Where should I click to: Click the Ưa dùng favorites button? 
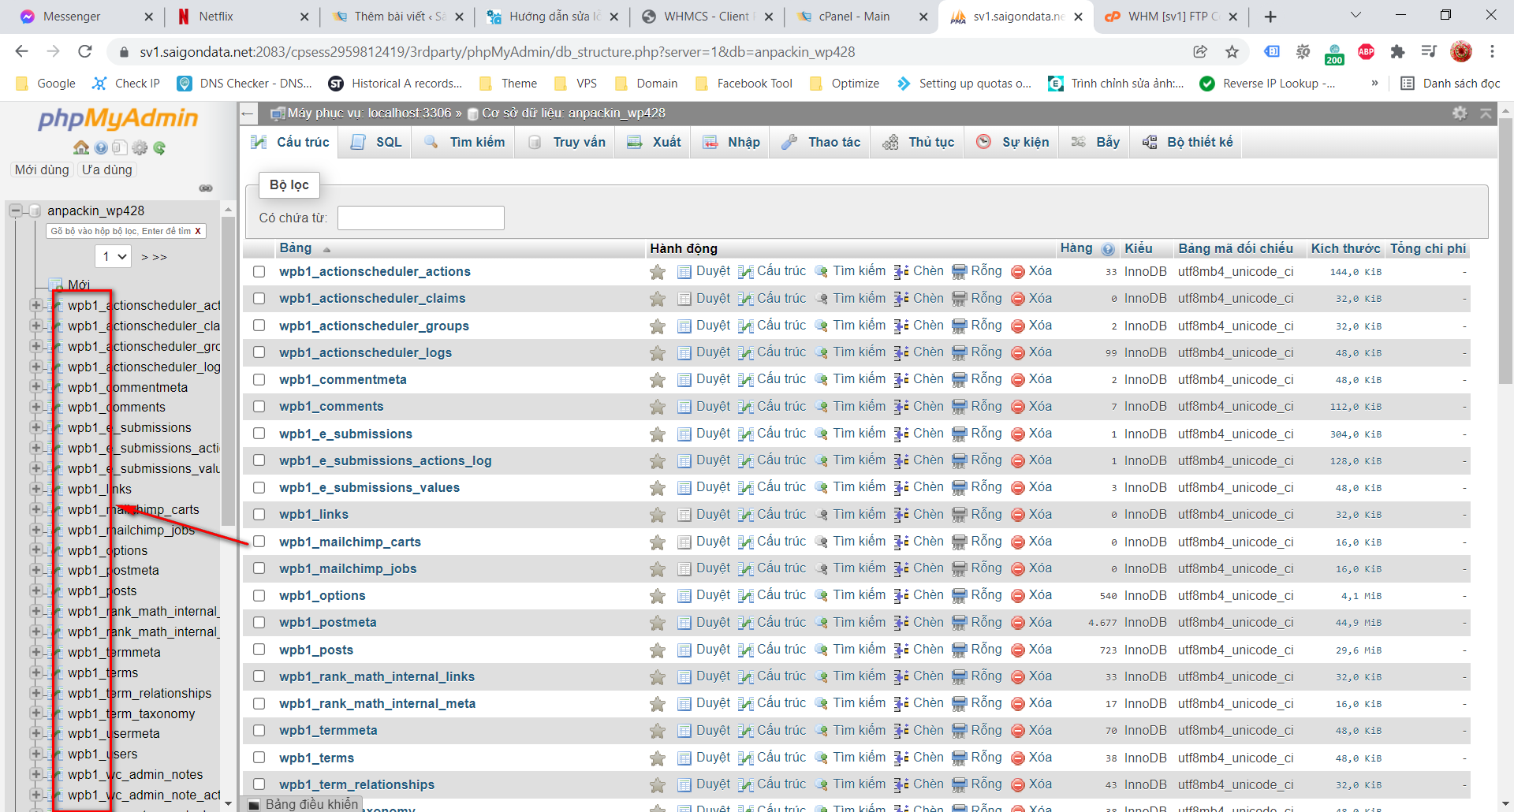(x=107, y=169)
